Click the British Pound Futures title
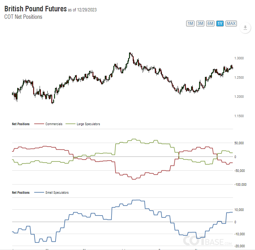This screenshot has width=255, height=250. pos(35,9)
